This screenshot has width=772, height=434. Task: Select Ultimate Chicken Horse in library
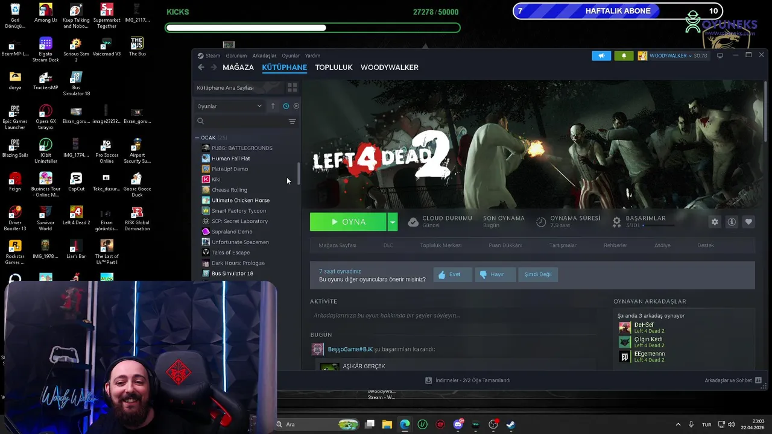(x=240, y=200)
